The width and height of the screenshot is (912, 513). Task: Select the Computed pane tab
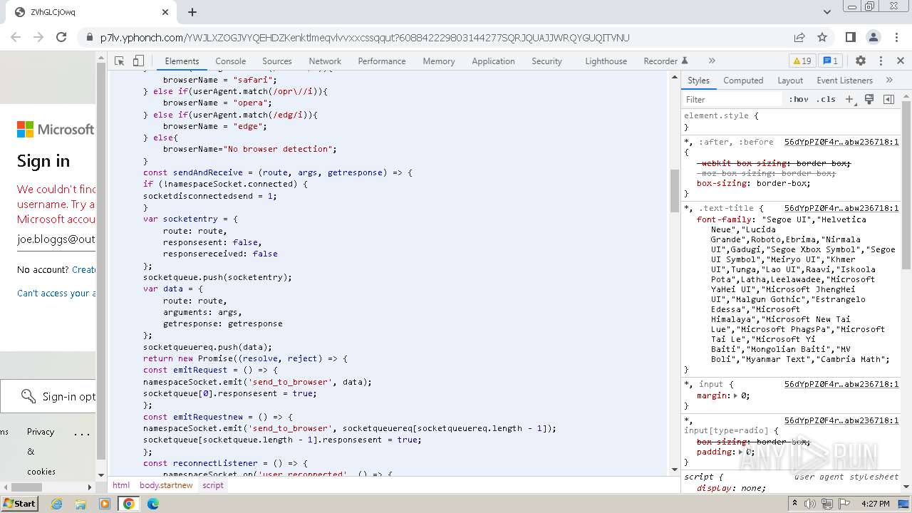pos(743,81)
